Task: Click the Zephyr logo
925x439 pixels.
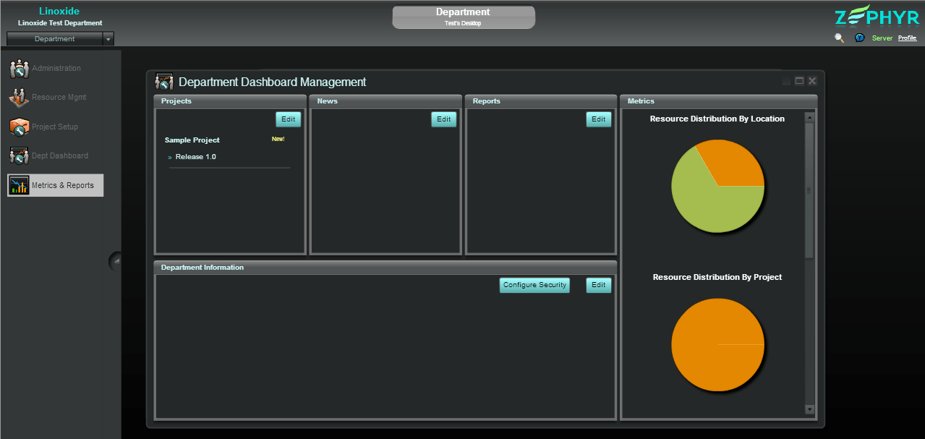Action: point(876,18)
